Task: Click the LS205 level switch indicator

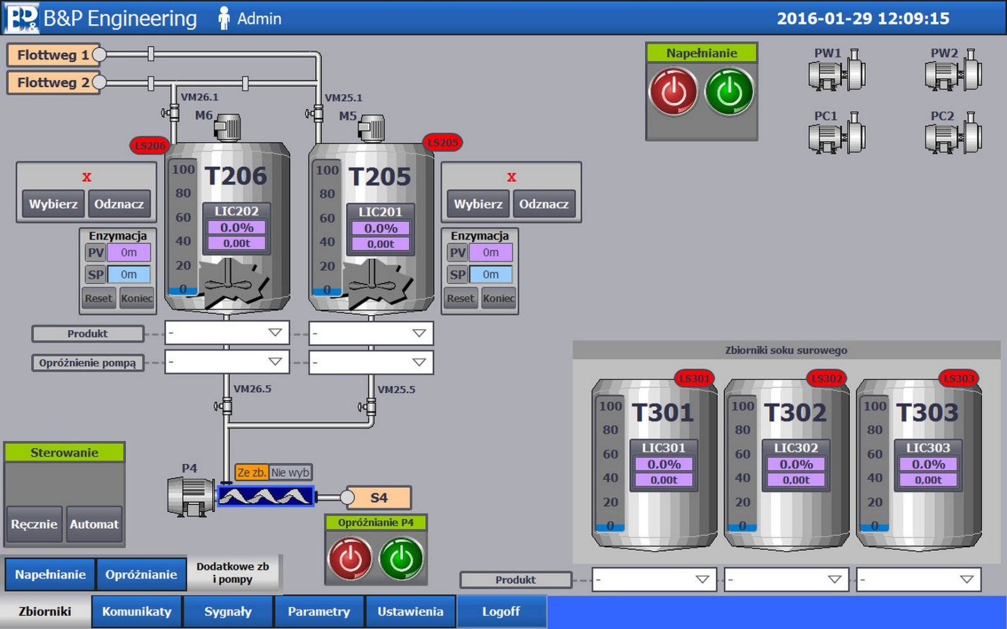Action: coord(442,143)
